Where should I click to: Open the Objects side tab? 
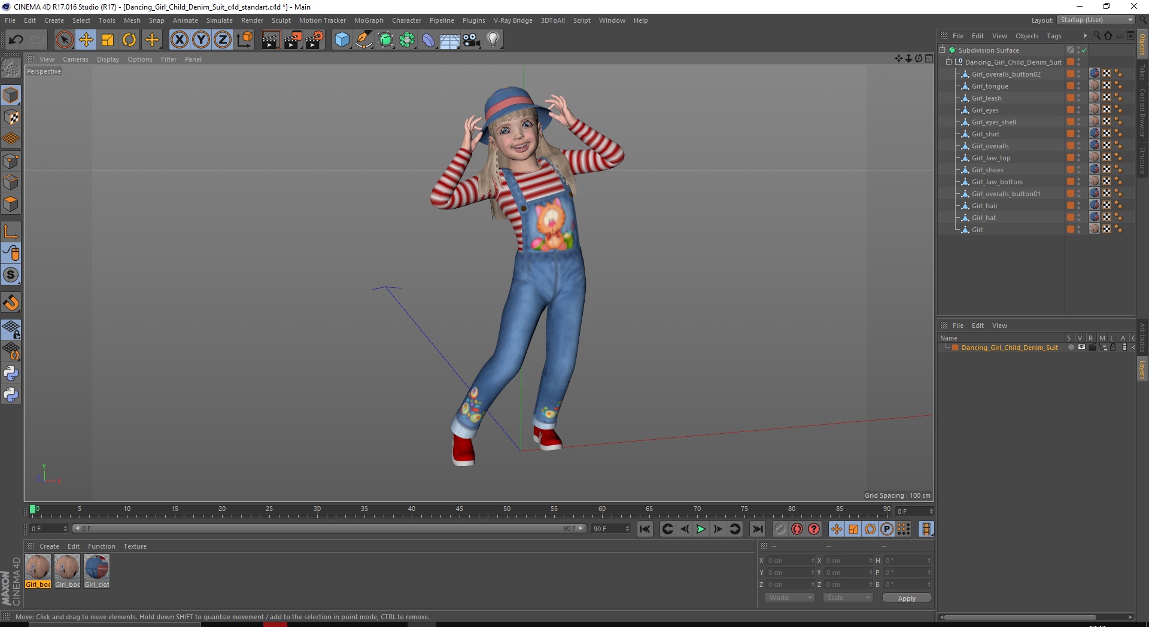pyautogui.click(x=1142, y=44)
